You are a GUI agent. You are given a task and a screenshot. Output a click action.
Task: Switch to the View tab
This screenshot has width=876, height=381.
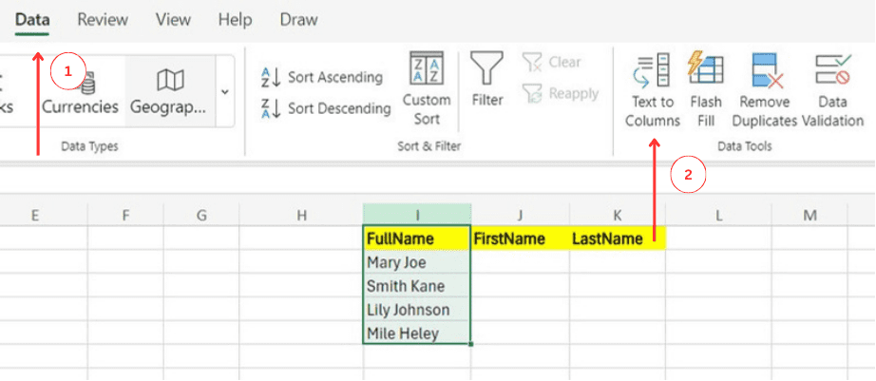(x=172, y=19)
